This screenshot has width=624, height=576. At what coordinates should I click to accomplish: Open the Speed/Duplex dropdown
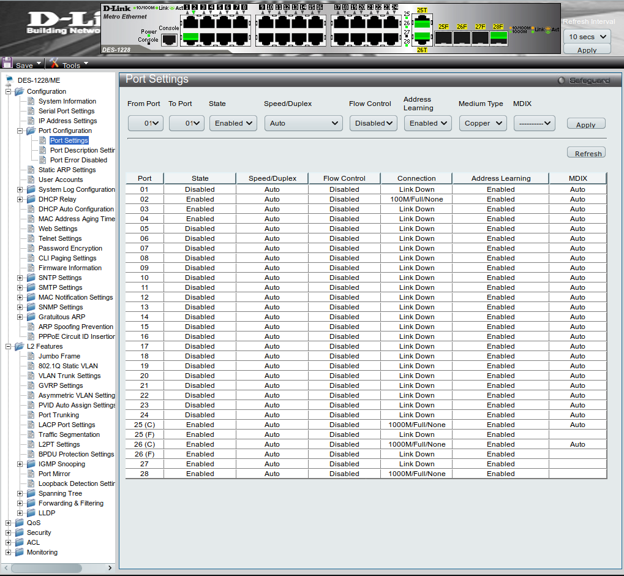coord(304,123)
